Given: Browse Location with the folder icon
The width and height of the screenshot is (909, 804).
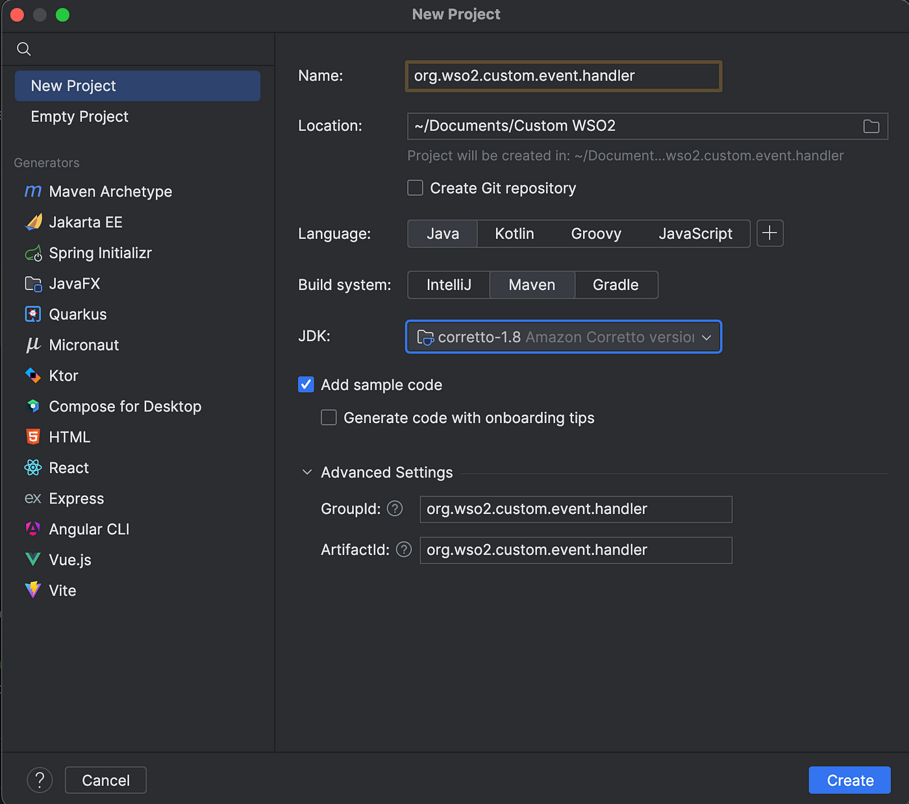Looking at the screenshot, I should [x=871, y=127].
